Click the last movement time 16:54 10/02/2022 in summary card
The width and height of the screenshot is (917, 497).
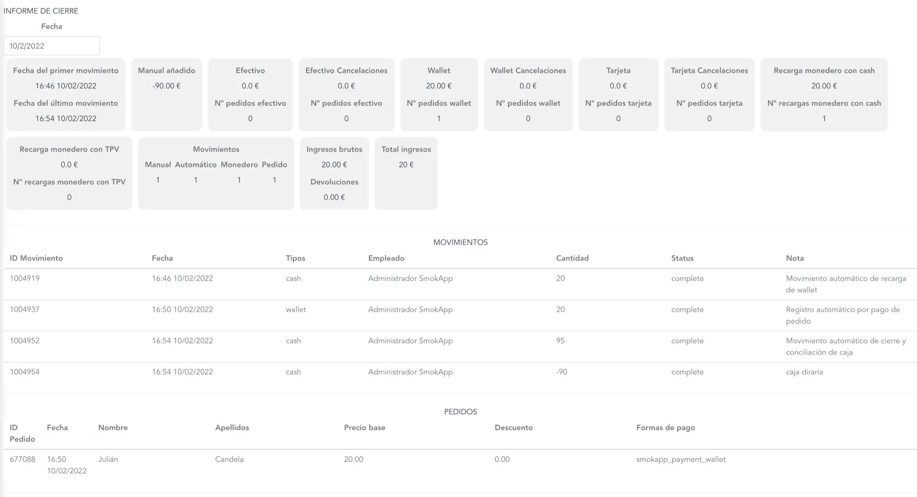point(66,118)
